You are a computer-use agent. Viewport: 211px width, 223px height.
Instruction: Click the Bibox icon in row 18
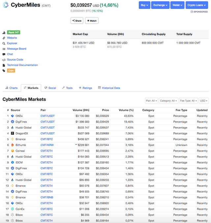click(x=13, y=215)
